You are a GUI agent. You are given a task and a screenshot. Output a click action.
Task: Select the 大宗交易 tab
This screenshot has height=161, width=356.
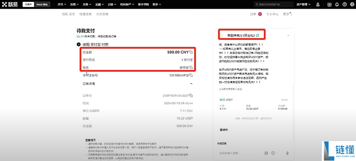[x=102, y=14]
